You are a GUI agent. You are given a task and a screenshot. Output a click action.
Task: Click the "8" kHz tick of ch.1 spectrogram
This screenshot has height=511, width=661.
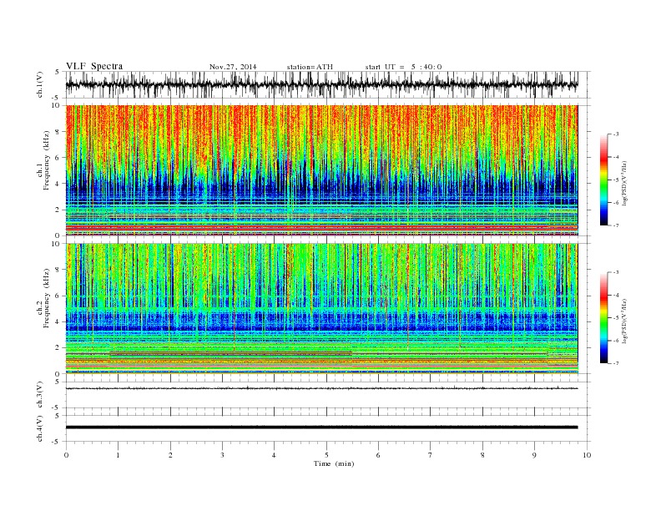click(58, 132)
